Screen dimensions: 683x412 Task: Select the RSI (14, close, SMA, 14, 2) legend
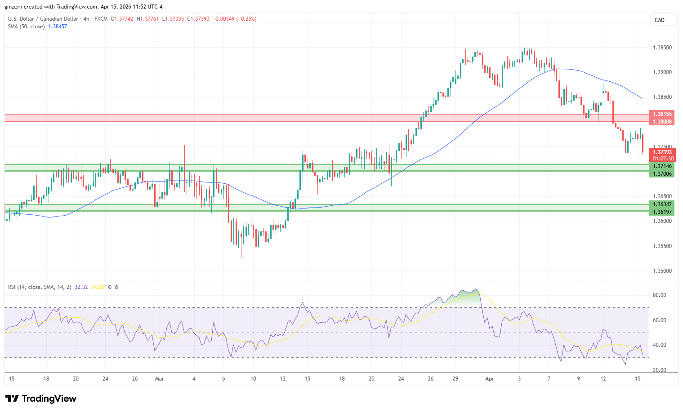tap(40, 287)
